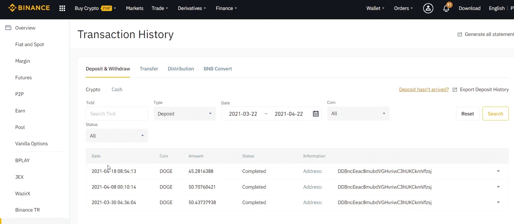Expand the 2021-04-18 DOGE deposit row
Screen dimensions: 514x224
pyautogui.click(x=498, y=171)
